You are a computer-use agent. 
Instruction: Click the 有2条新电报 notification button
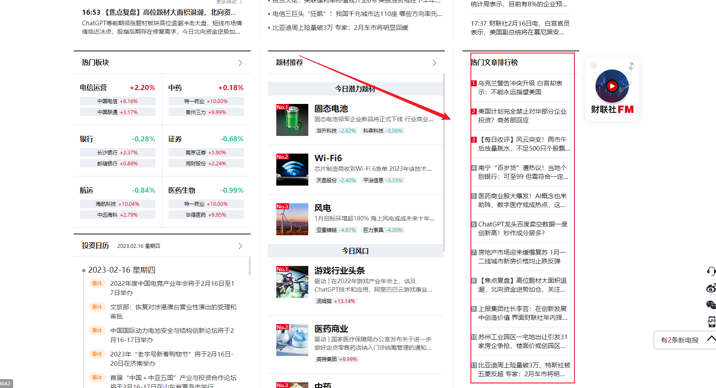click(680, 340)
